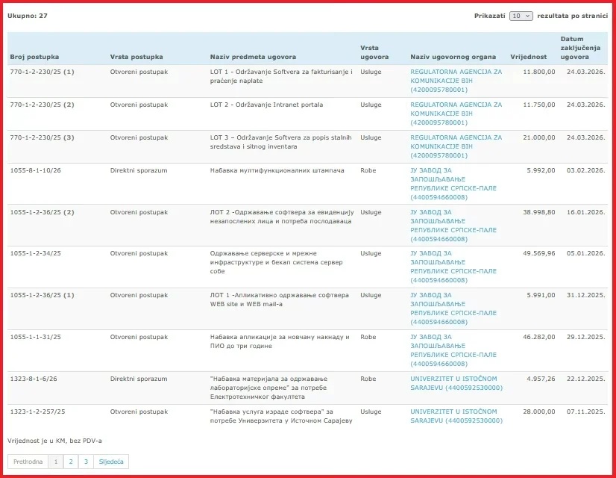Click the Sljedeća next page link
The height and width of the screenshot is (478, 616).
pos(111,462)
